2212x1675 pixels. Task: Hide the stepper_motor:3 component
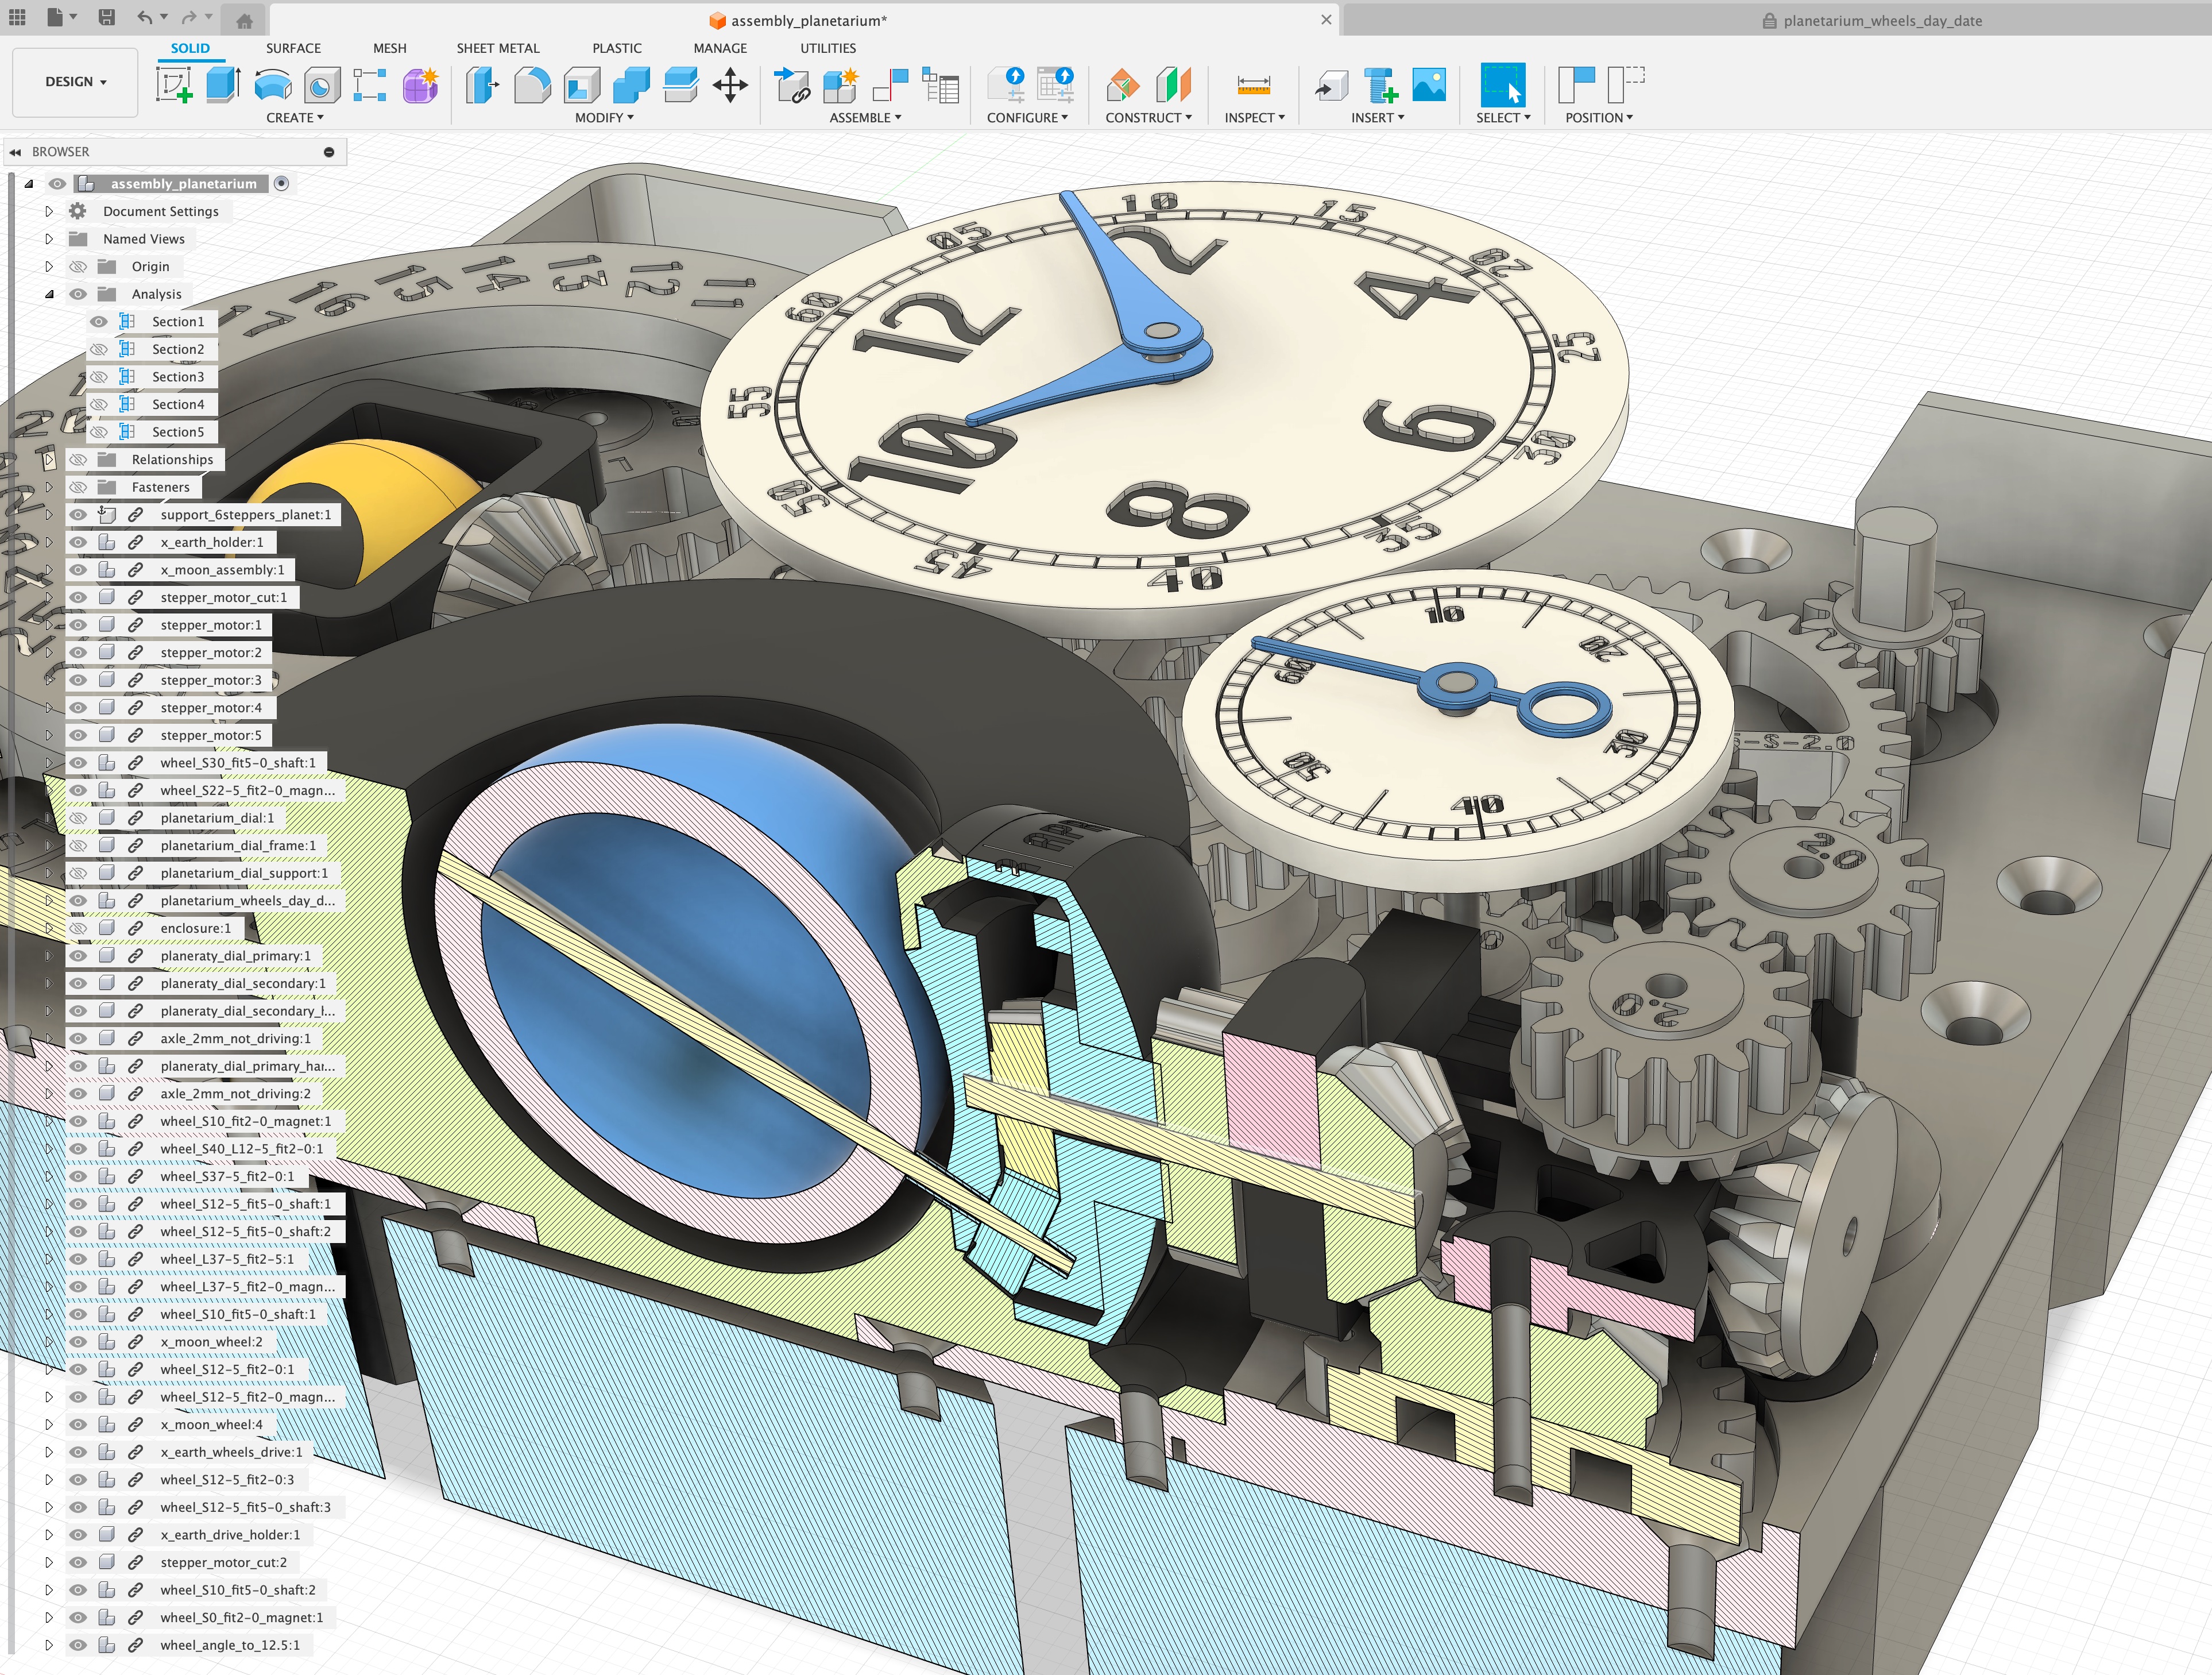pyautogui.click(x=78, y=680)
